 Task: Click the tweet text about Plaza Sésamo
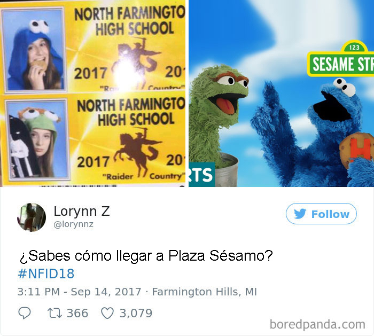(146, 256)
